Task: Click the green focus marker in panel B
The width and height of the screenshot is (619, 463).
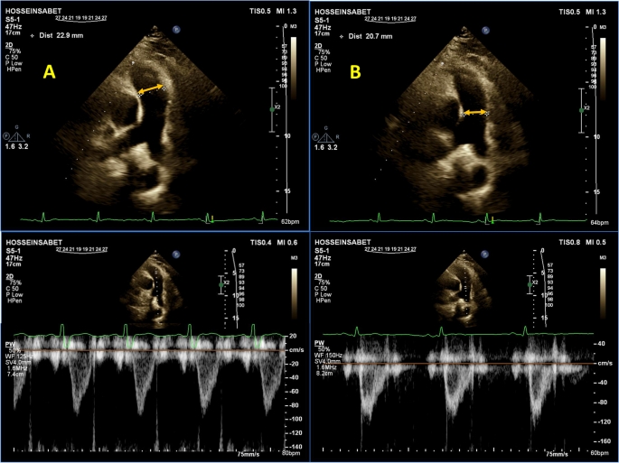Action: [581, 110]
